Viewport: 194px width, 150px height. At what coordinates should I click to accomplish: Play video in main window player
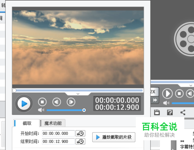(x=167, y=93)
